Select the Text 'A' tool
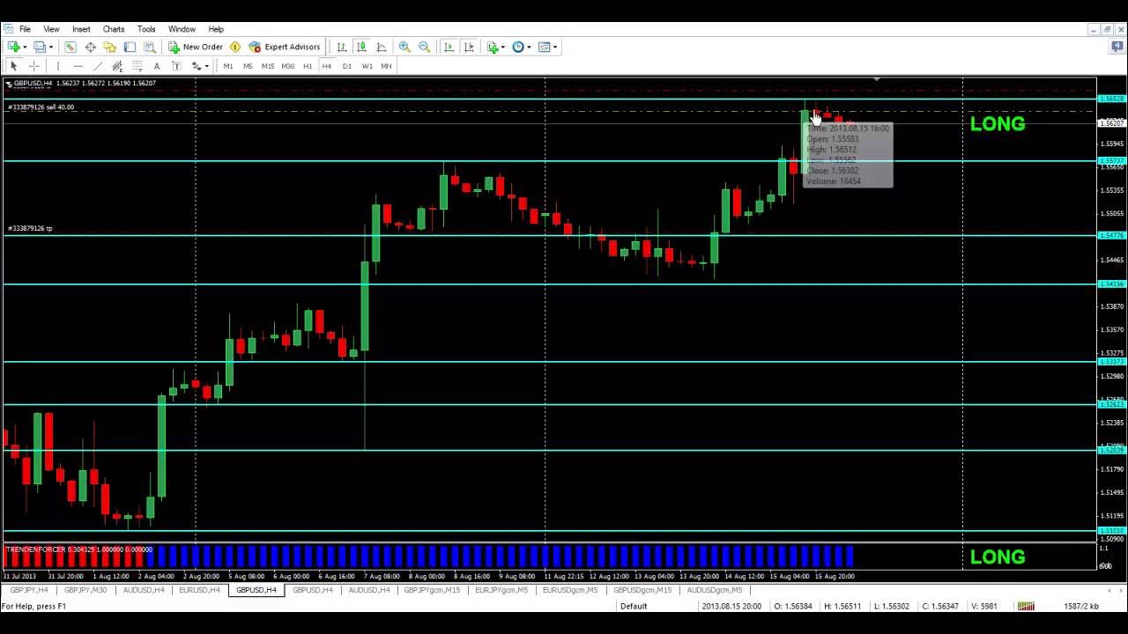1128x634 pixels. point(157,66)
